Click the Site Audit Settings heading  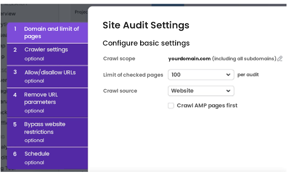tap(146, 25)
